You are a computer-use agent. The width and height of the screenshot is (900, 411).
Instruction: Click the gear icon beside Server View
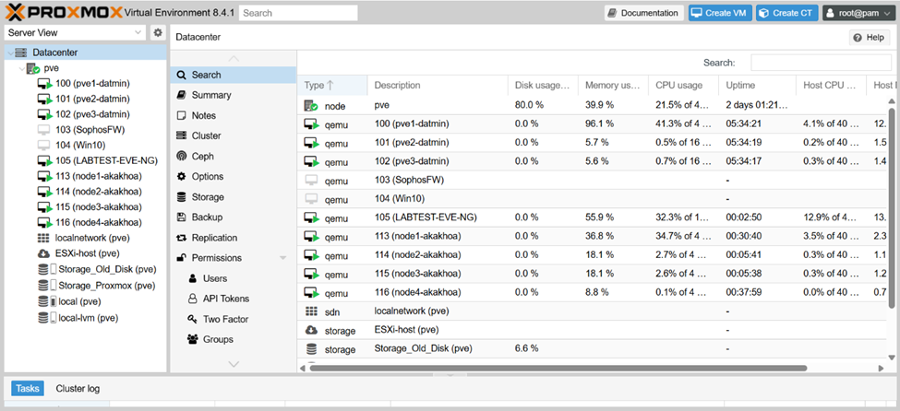tap(158, 32)
